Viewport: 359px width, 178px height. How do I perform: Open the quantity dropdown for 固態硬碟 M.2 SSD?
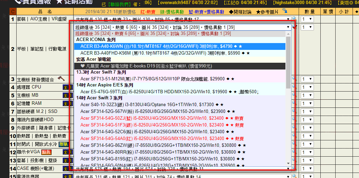307,112
